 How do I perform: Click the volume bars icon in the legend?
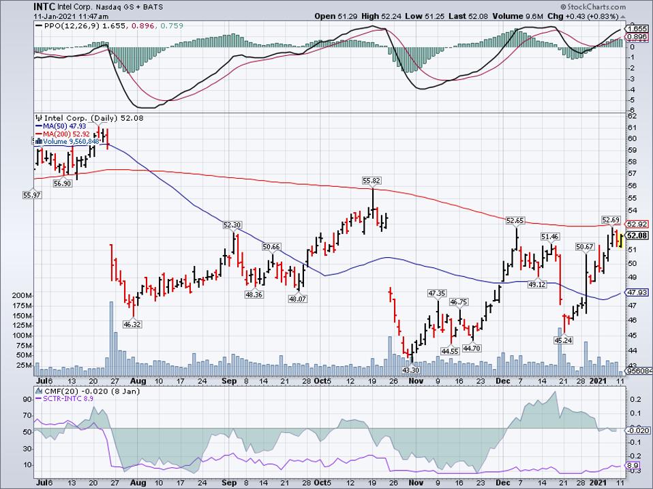[40, 141]
